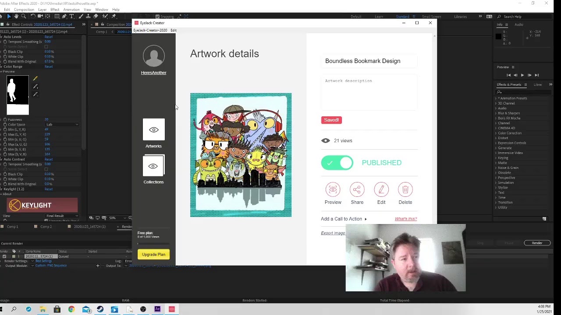Click the After Effects taskbar icon
The image size is (561, 315).
click(157, 309)
